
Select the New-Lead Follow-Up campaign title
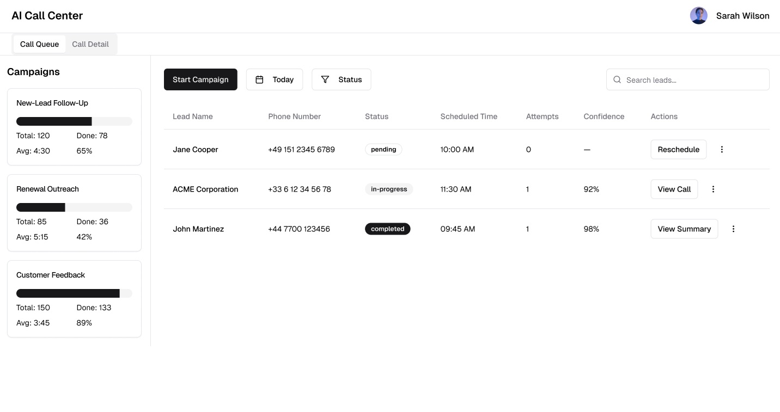[52, 103]
